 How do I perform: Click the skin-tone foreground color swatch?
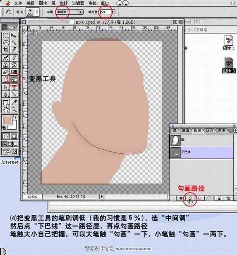point(8,120)
